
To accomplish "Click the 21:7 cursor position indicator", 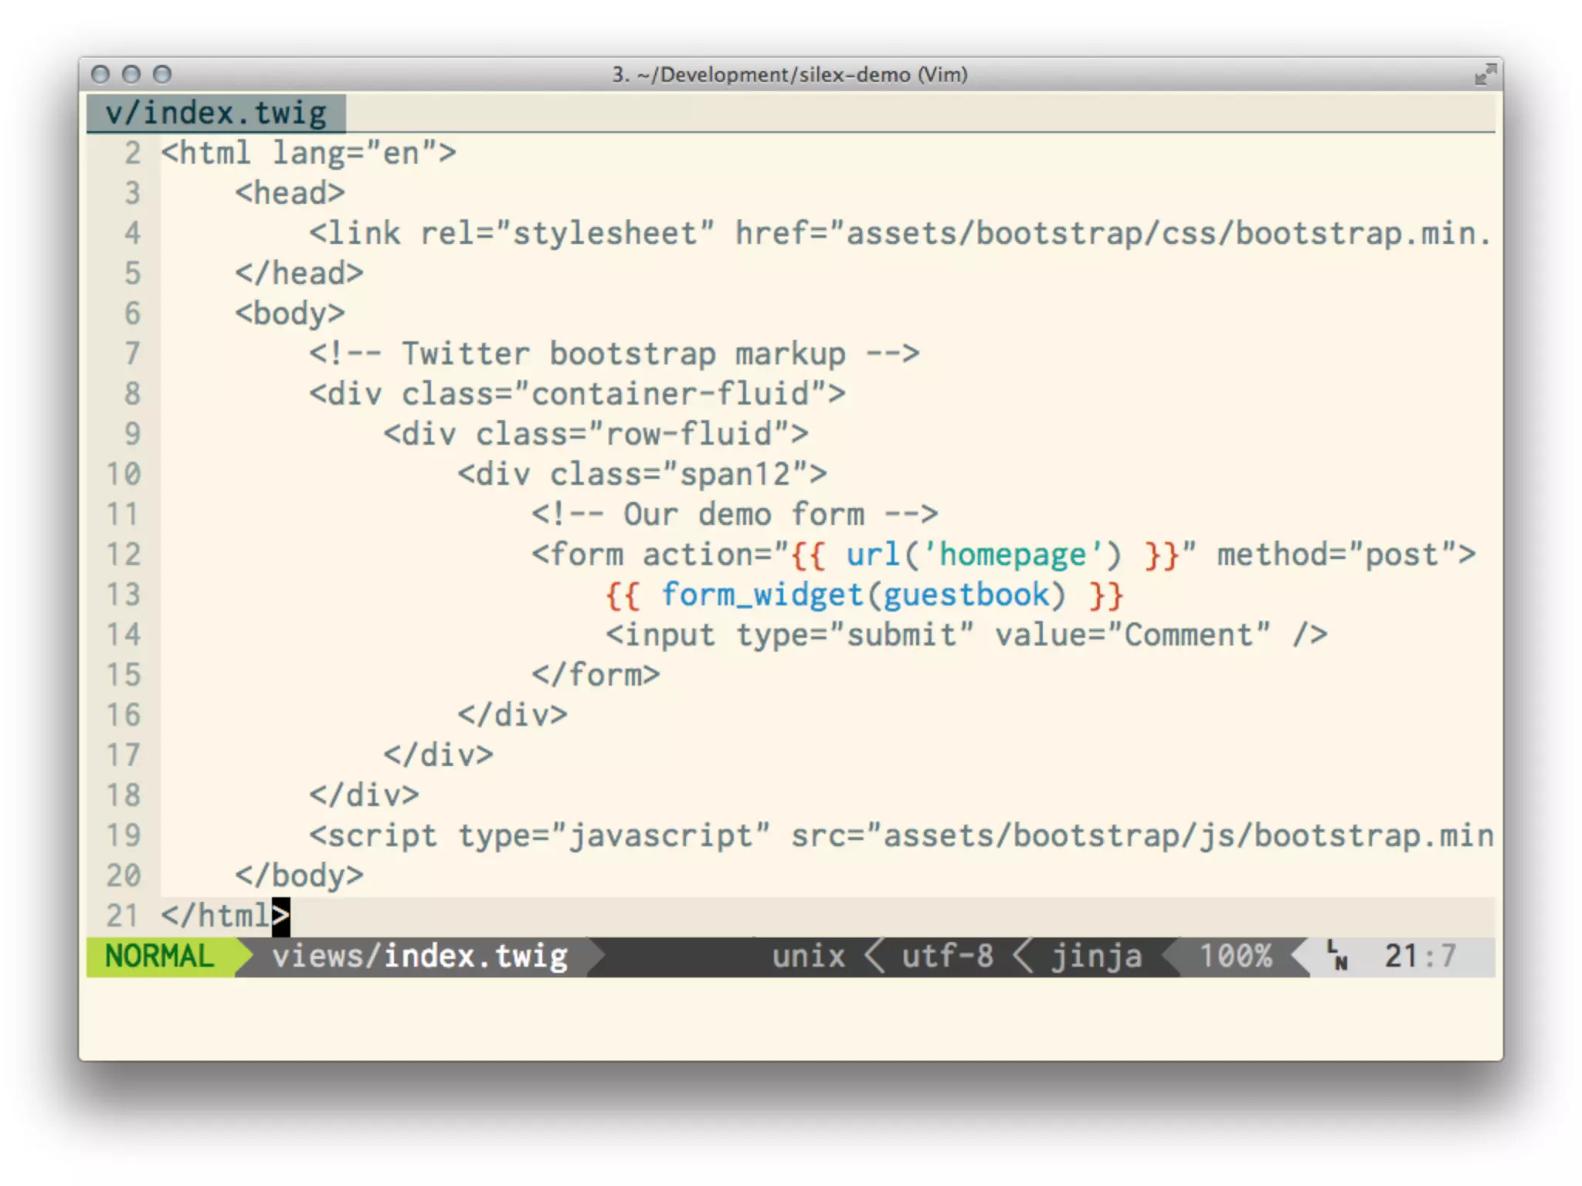I will pos(1420,956).
